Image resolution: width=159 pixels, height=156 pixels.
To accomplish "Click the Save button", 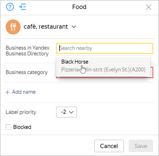I will (141, 146).
